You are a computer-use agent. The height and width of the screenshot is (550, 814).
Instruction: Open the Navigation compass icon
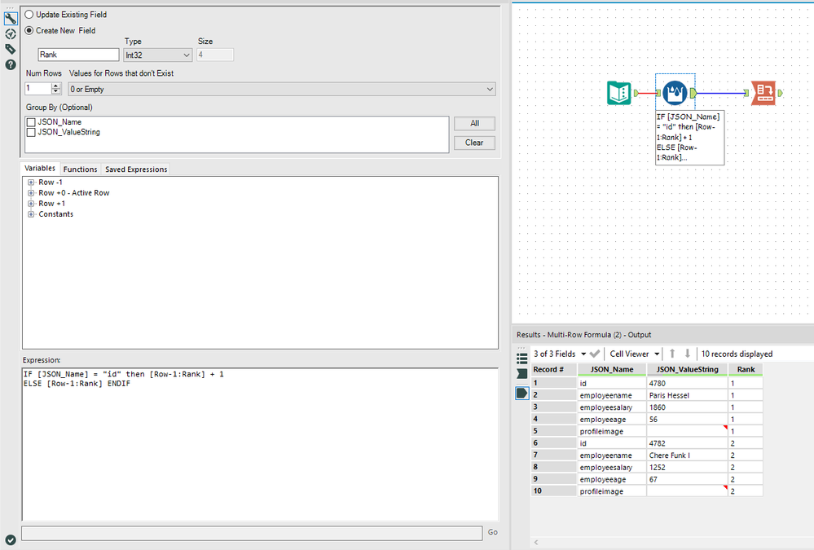pyautogui.click(x=11, y=34)
